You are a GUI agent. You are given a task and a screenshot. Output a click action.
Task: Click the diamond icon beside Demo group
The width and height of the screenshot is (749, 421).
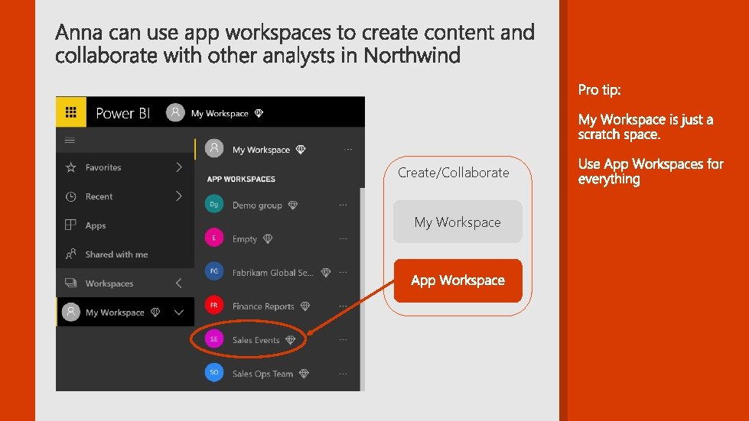[x=293, y=205]
